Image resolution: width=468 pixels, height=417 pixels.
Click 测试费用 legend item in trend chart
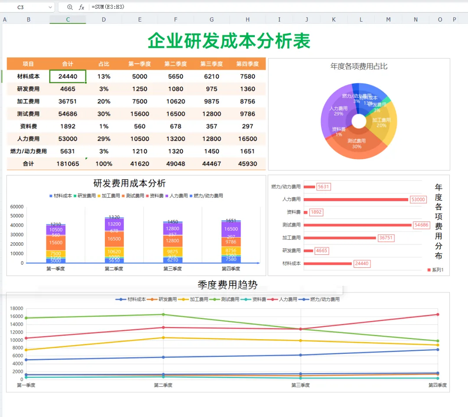224,299
